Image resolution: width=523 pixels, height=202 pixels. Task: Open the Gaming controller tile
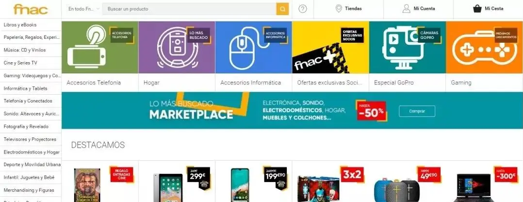point(484,48)
